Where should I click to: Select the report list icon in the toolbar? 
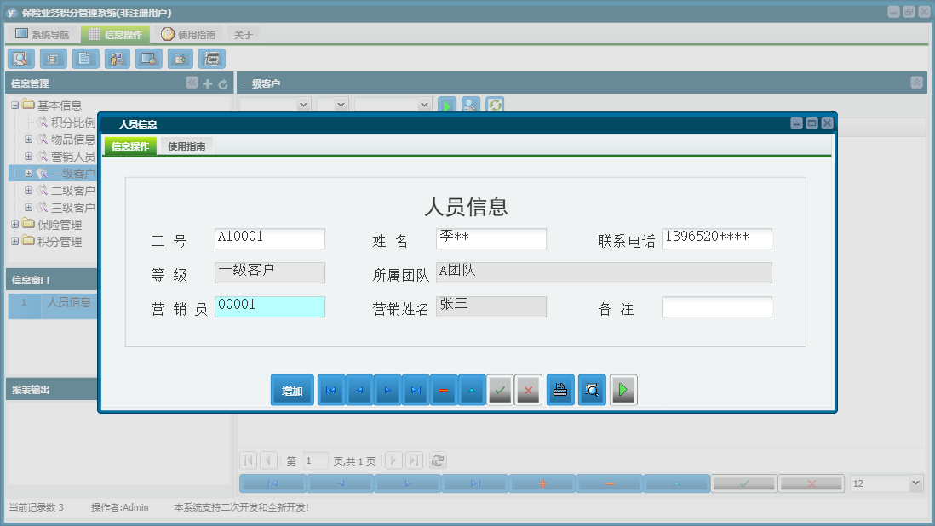pyautogui.click(x=52, y=59)
